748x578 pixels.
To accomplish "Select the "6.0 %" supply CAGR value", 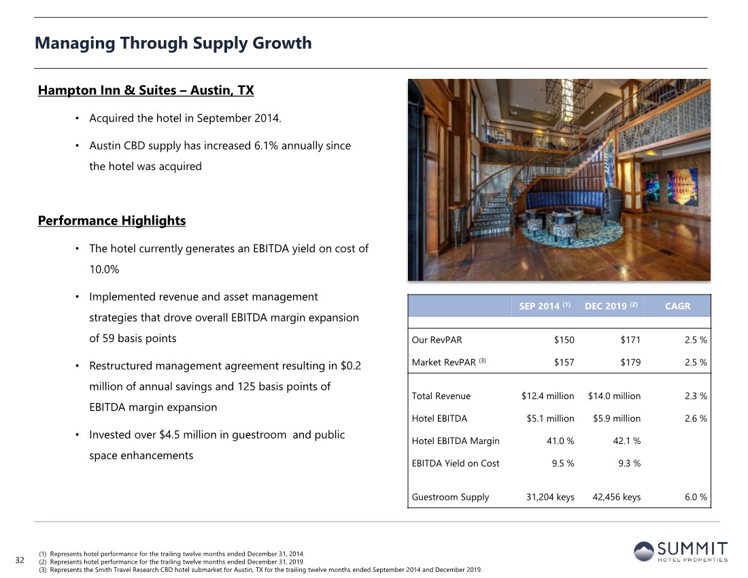I will coord(696,497).
